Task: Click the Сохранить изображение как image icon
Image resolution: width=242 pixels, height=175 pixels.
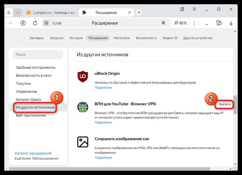Action: tap(83, 142)
